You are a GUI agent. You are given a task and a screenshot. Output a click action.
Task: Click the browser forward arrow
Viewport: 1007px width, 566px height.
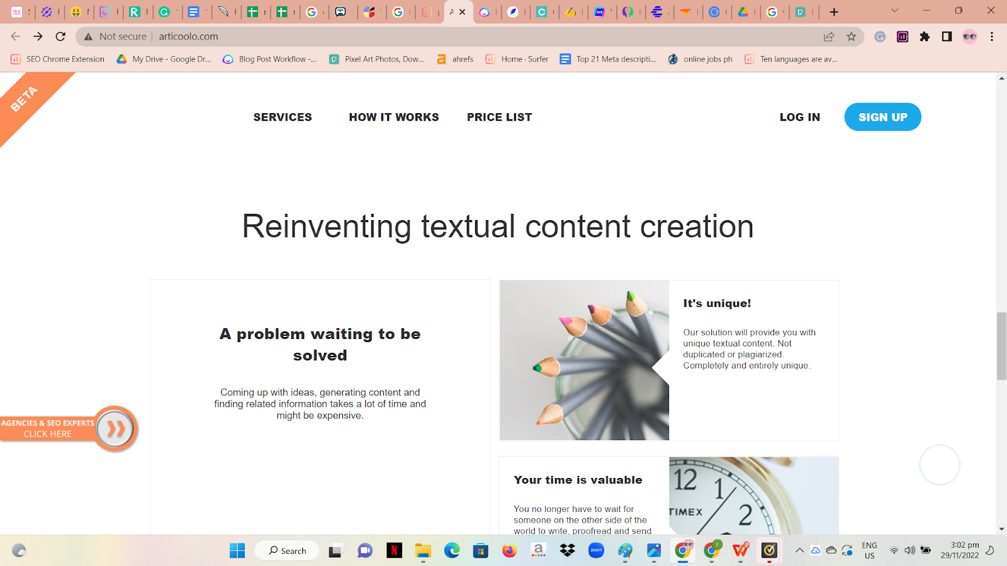tap(38, 36)
